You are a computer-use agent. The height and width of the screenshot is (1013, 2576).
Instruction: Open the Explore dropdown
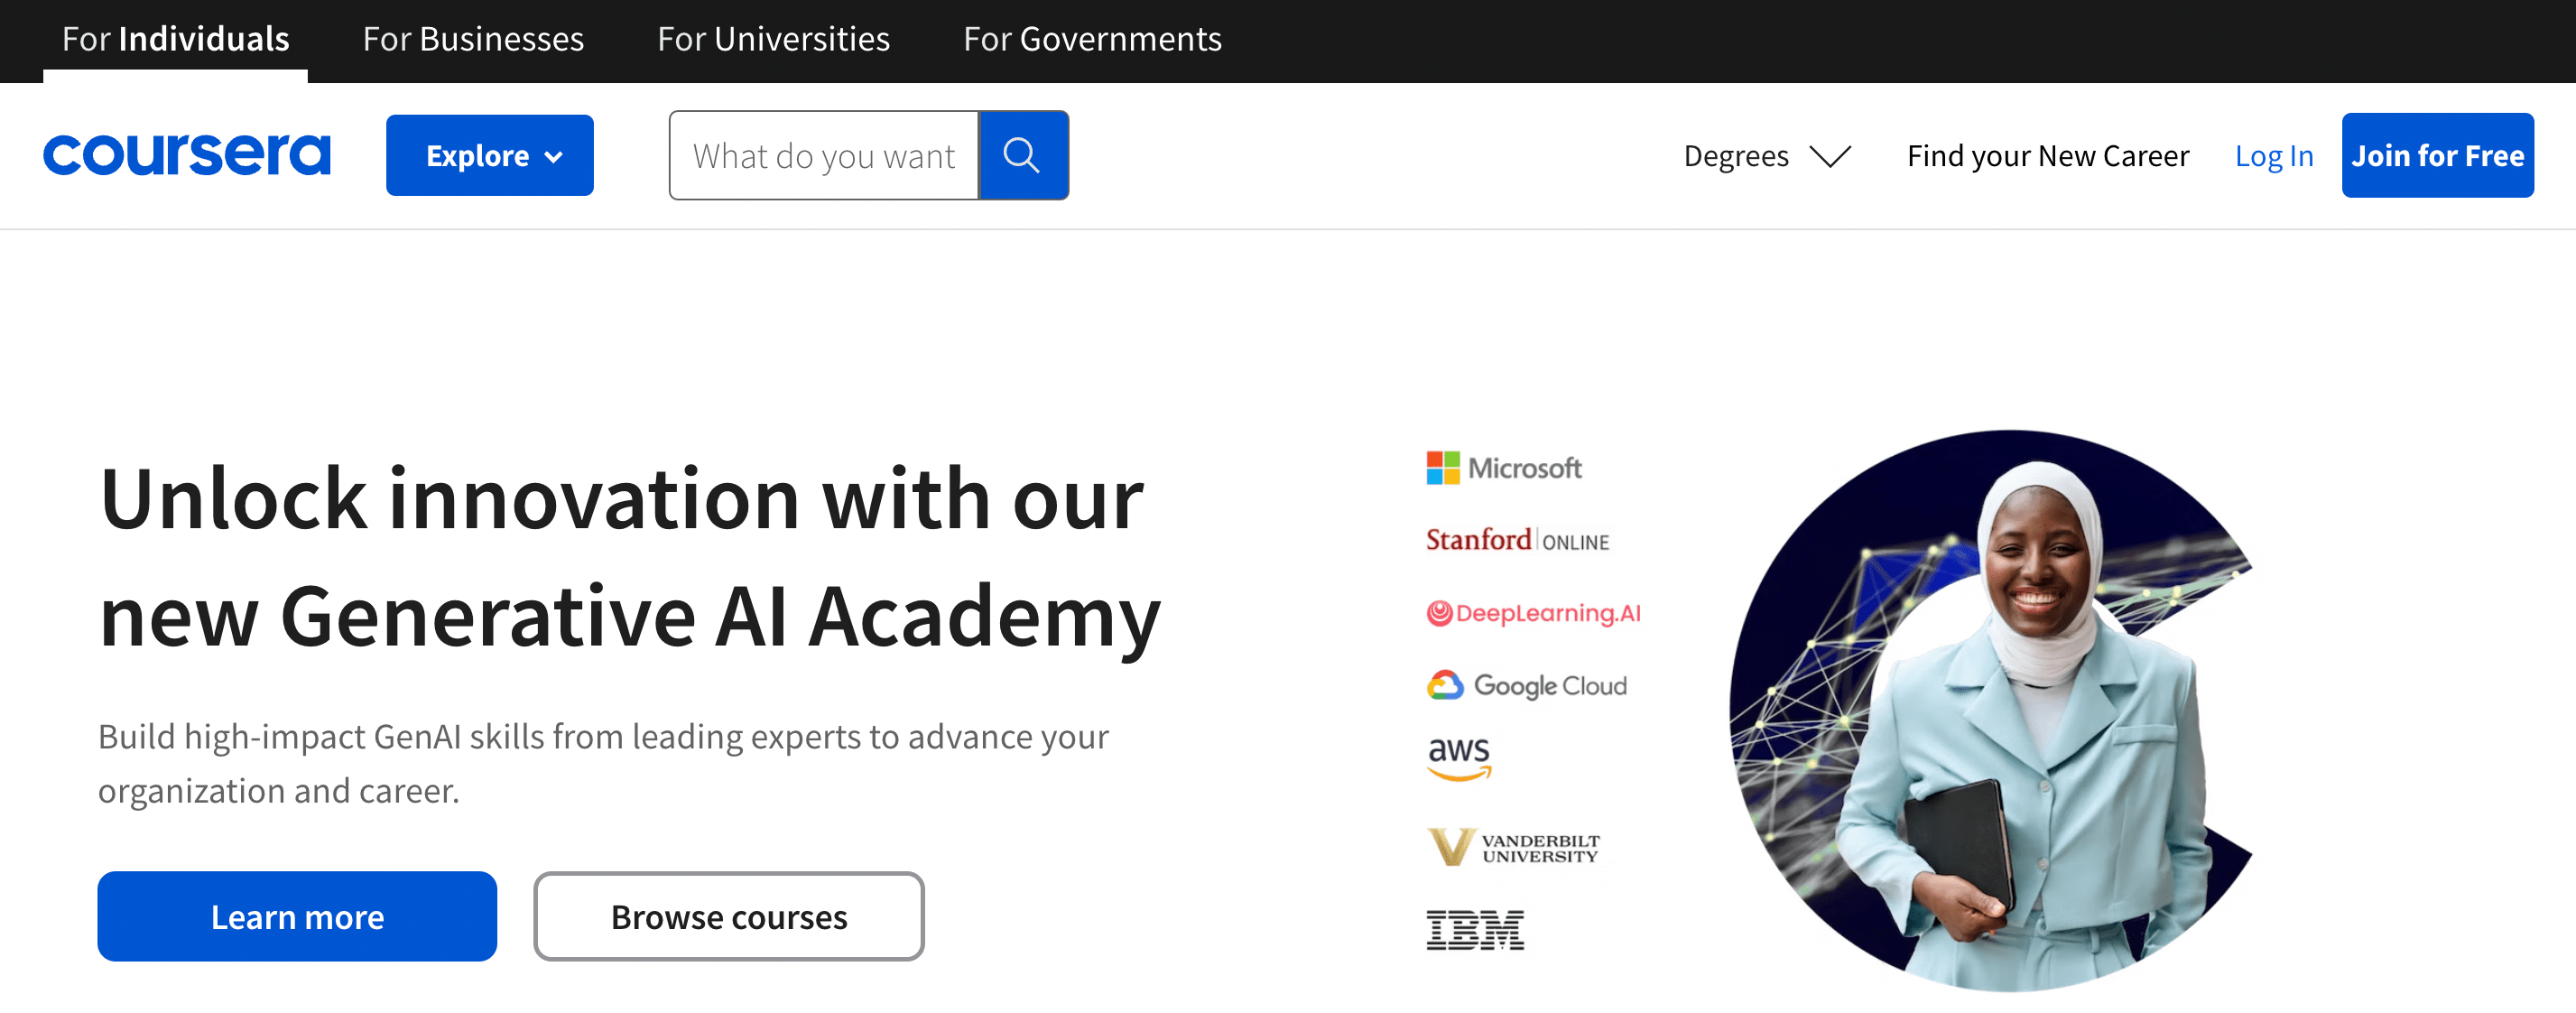coord(489,154)
